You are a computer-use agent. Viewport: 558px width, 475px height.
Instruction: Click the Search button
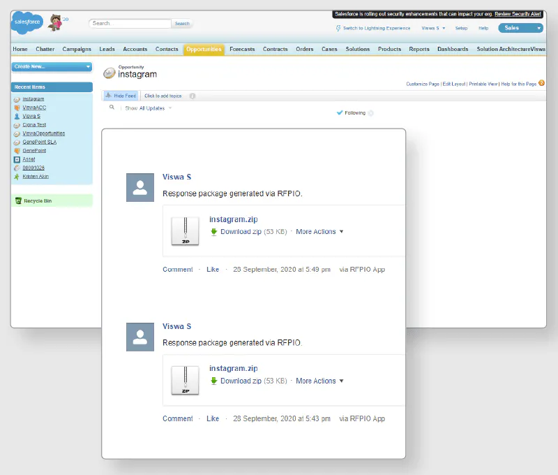(x=182, y=24)
